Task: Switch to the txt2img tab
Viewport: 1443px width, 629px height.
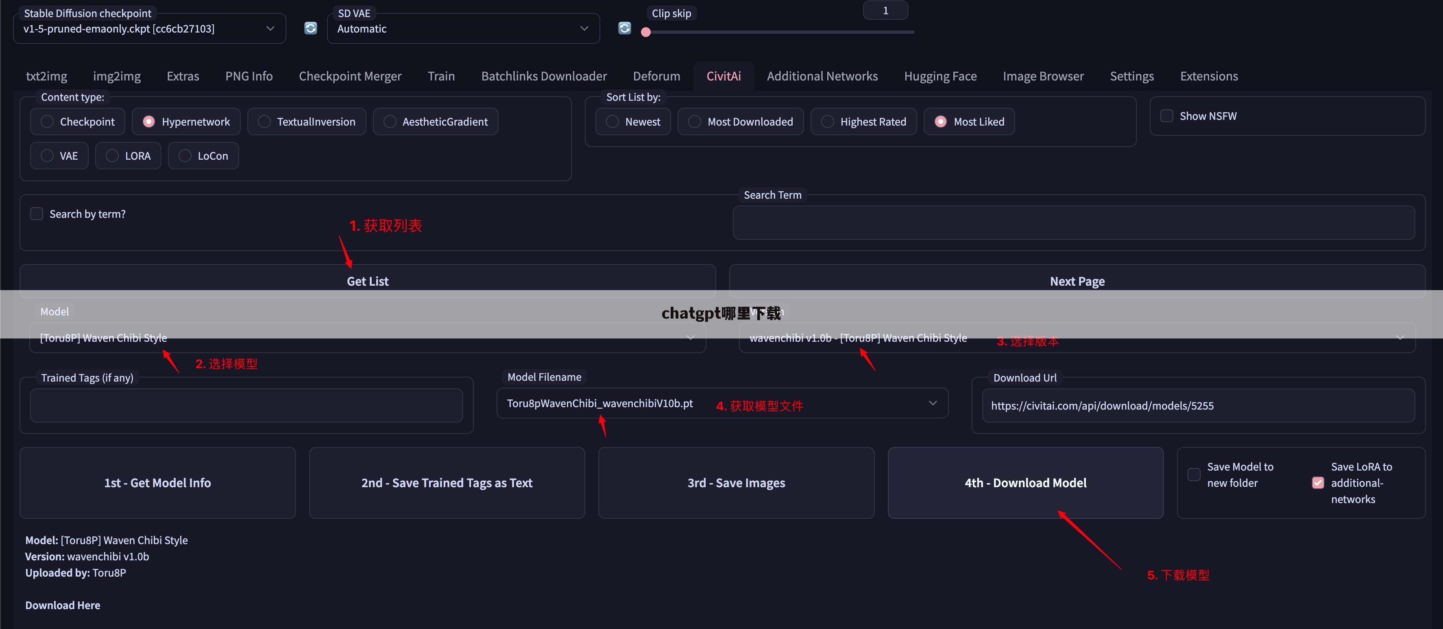Action: 46,76
